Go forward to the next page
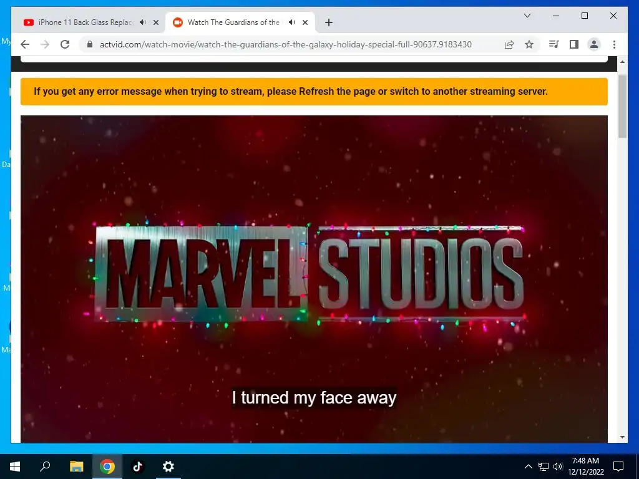The width and height of the screenshot is (639, 479). coord(45,44)
